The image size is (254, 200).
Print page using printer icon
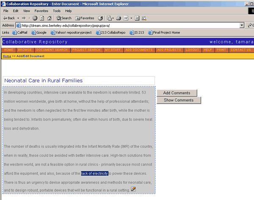[119, 18]
